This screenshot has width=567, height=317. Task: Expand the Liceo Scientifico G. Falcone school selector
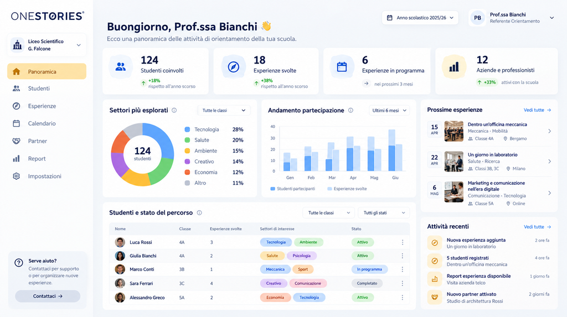point(47,45)
